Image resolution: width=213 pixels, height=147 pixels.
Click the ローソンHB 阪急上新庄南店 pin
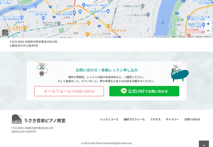click(x=74, y=13)
